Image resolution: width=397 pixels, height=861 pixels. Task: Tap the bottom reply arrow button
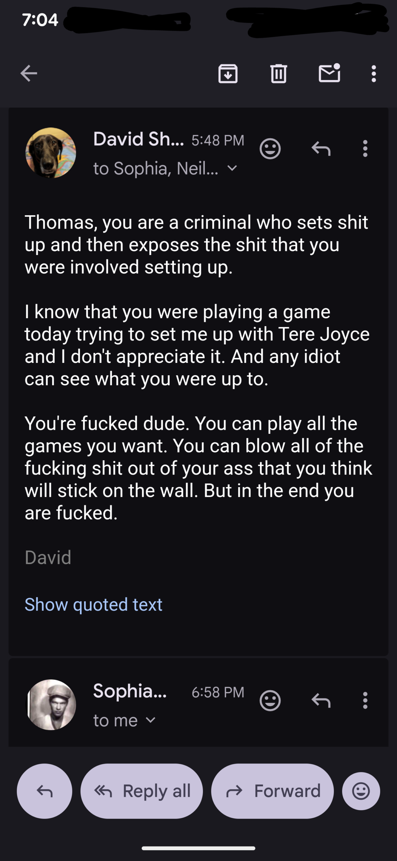click(x=45, y=791)
